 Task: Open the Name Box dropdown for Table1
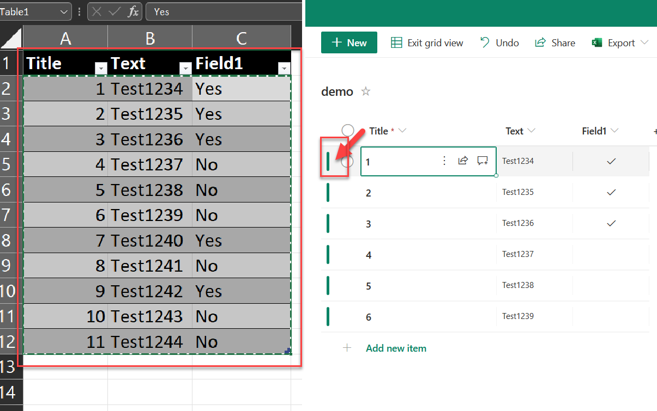coord(64,11)
